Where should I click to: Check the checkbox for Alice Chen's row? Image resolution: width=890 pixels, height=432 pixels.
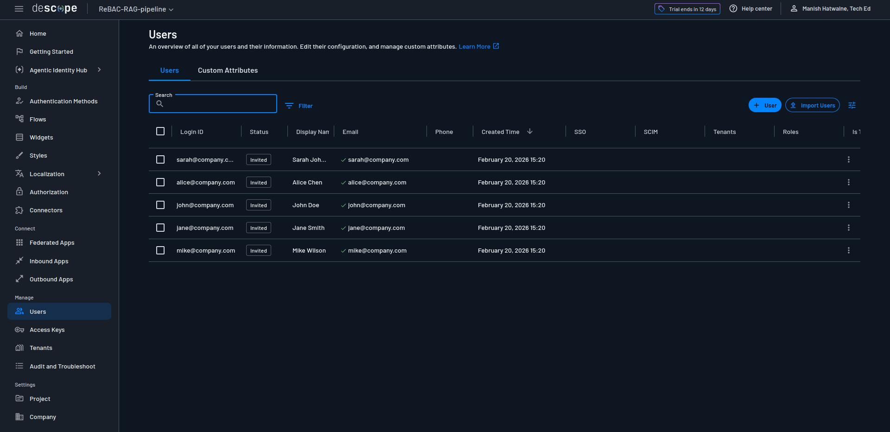[x=160, y=182]
